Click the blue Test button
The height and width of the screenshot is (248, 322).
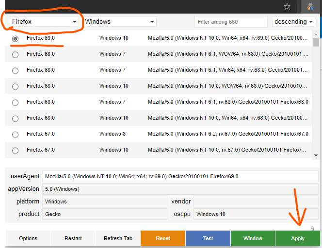[x=208, y=238]
